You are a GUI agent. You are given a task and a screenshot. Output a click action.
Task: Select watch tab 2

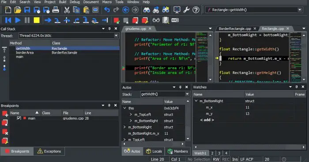point(212,153)
